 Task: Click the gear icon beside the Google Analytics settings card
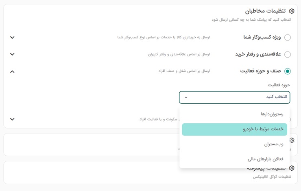tap(292, 168)
